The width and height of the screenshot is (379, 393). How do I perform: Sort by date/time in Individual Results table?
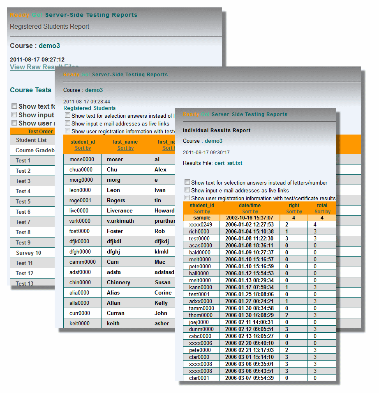[x=250, y=212]
